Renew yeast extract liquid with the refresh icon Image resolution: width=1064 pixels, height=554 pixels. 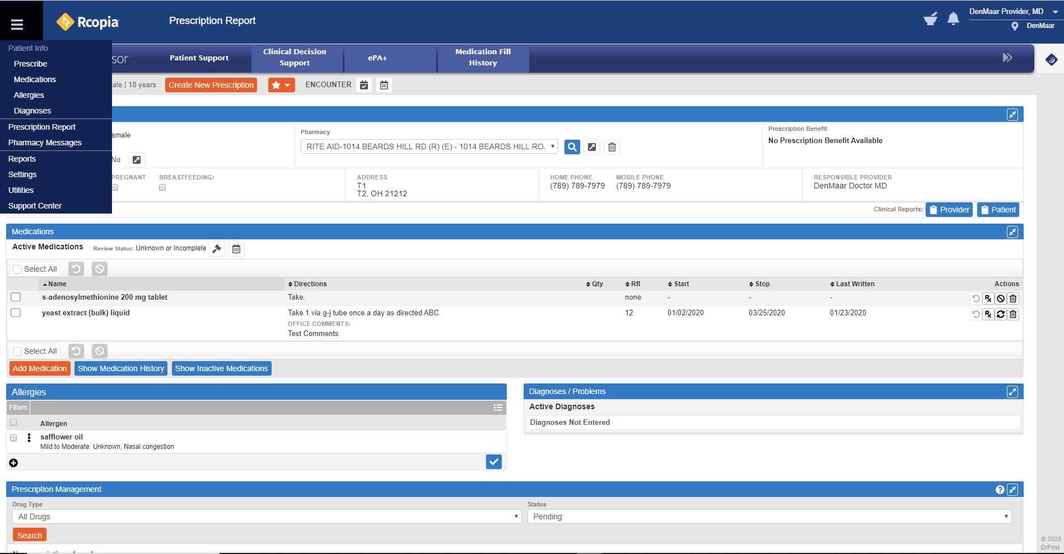[1001, 314]
